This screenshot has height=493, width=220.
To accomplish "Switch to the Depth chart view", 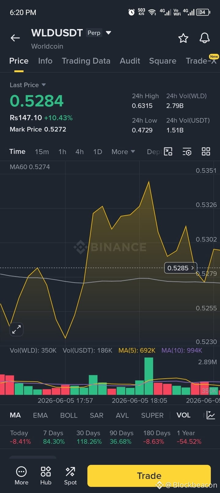I will tap(154, 152).
